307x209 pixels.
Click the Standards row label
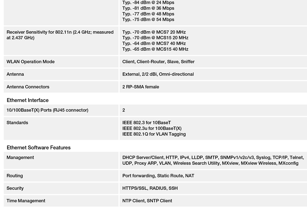click(x=17, y=122)
